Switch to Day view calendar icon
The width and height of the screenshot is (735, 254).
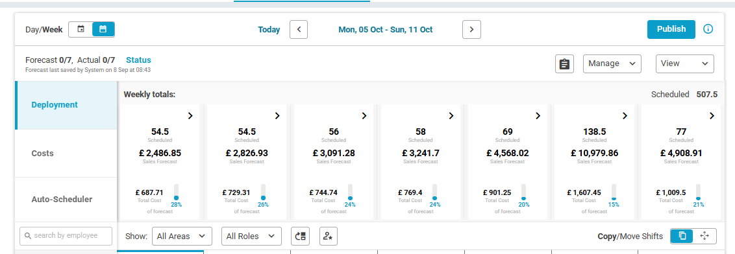(x=81, y=29)
